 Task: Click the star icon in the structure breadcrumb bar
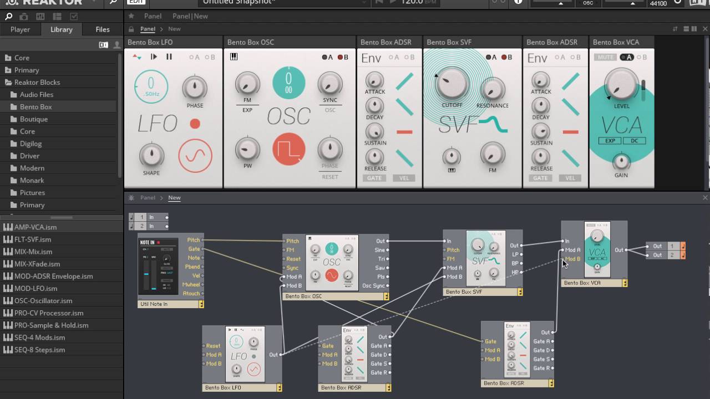pyautogui.click(x=131, y=198)
